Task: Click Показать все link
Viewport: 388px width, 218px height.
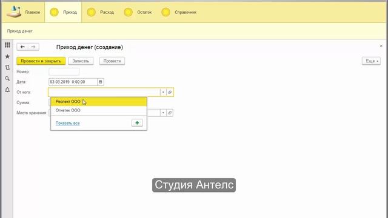Action: [x=67, y=123]
